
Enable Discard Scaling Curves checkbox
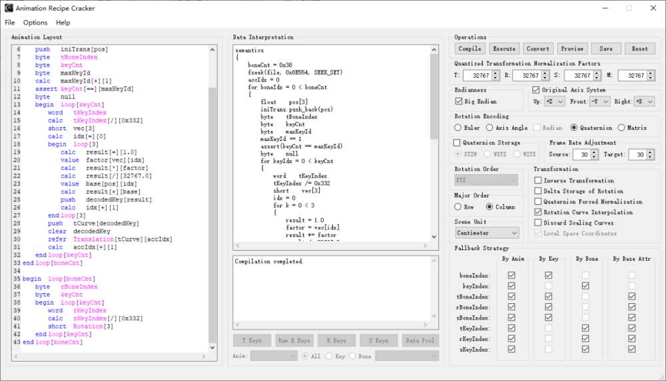(x=538, y=223)
